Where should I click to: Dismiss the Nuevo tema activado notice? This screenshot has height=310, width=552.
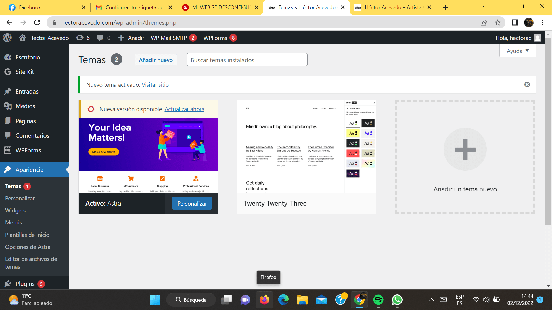point(527,84)
